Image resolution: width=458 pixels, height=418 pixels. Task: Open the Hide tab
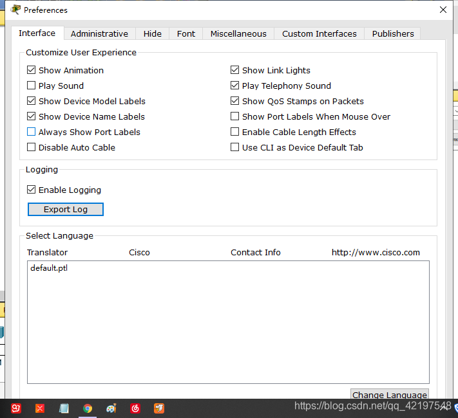[x=153, y=33]
